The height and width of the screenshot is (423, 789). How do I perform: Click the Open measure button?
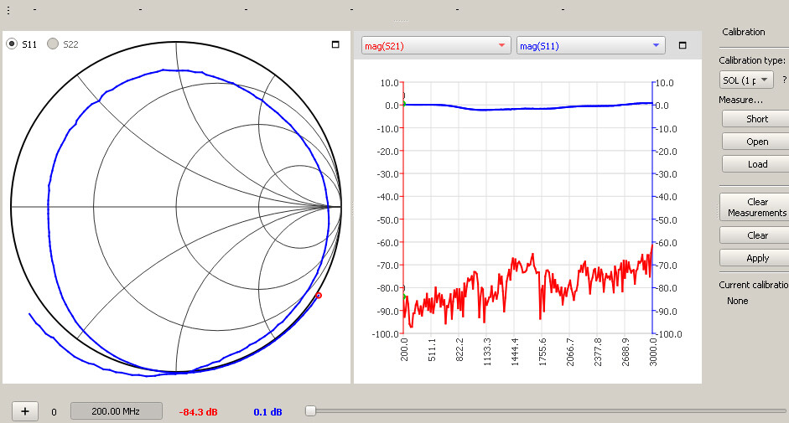click(x=756, y=142)
